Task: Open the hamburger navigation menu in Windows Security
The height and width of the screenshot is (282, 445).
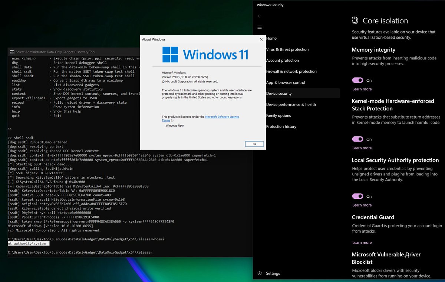Action: click(x=259, y=27)
